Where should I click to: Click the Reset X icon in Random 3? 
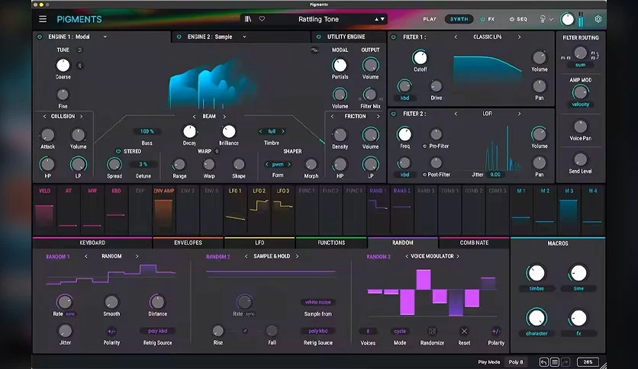point(464,331)
